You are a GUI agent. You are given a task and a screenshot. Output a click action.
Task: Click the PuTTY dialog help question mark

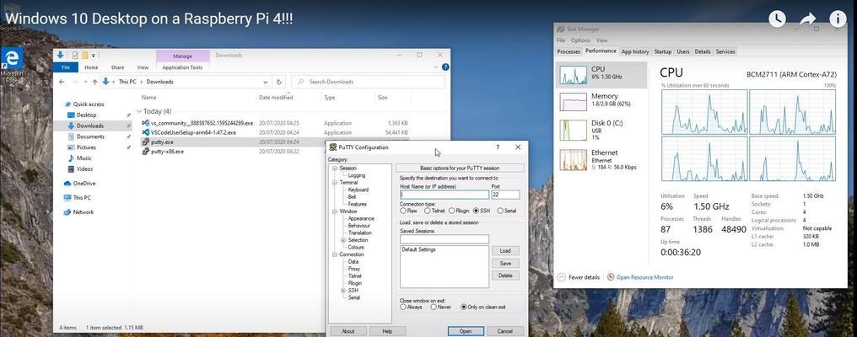point(498,147)
